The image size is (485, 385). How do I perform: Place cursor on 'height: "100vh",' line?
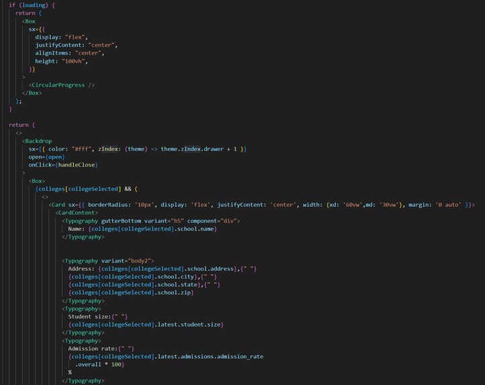[x=61, y=61]
